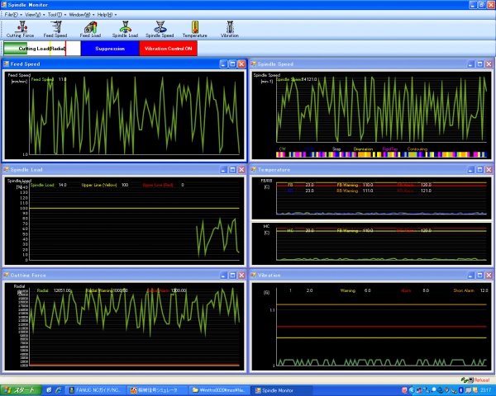Click the Windows Start button

click(x=20, y=389)
